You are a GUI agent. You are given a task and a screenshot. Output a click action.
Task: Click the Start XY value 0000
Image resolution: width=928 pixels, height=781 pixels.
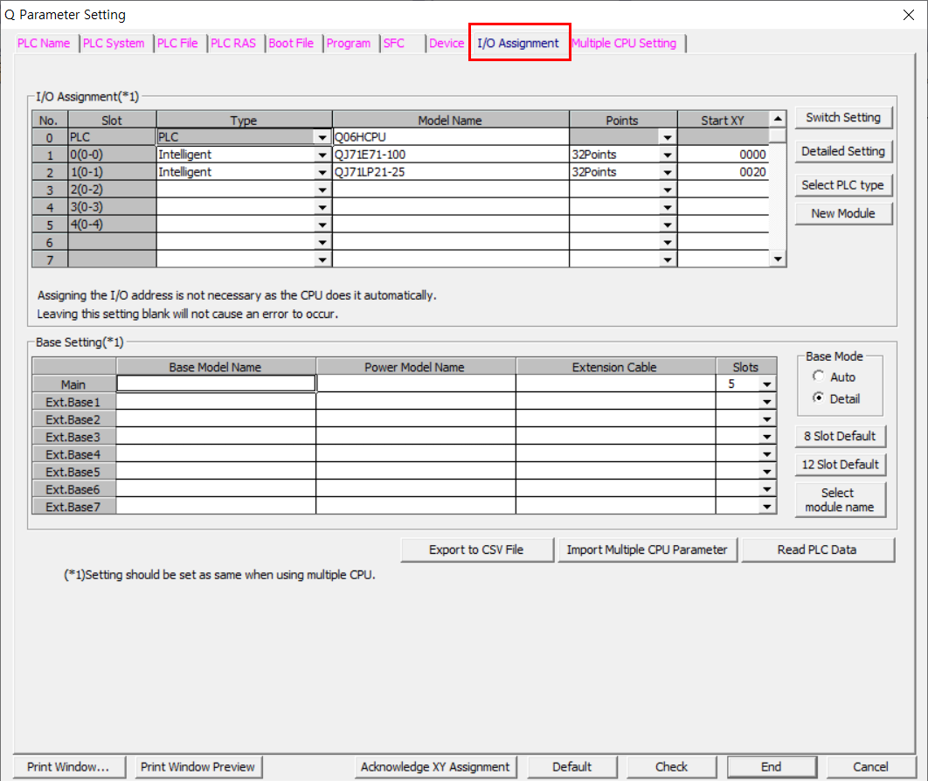[724, 155]
